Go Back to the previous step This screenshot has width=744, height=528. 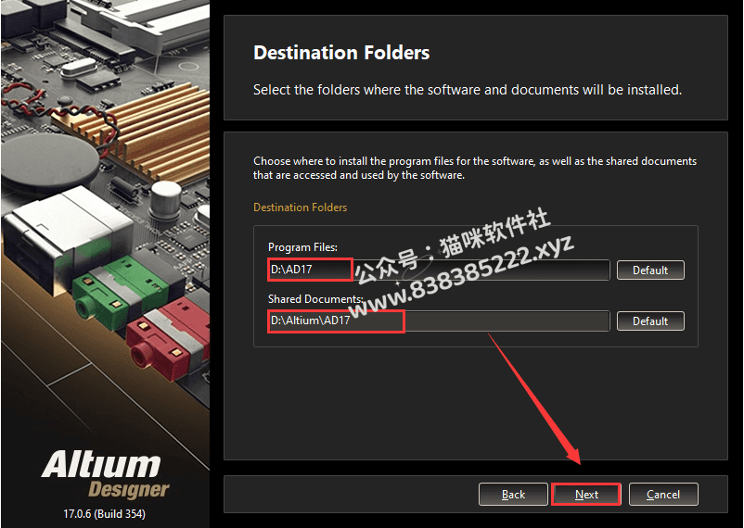click(x=513, y=495)
